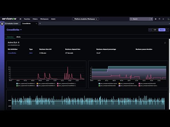Click the 'Business pause duration' column header
Image resolution: width=170 pixels, height=127 pixels.
144,49
